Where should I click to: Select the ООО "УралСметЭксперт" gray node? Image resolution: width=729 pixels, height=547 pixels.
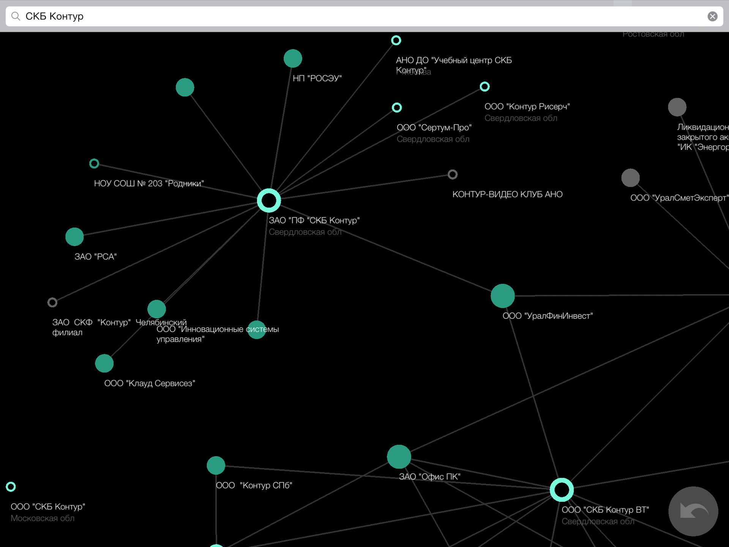631,178
